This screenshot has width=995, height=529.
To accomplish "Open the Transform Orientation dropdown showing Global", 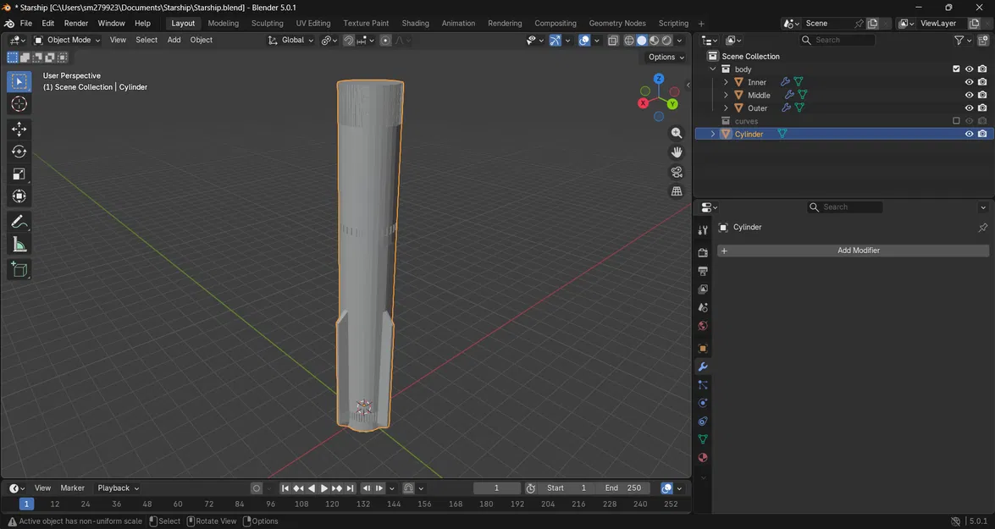I will [x=294, y=40].
